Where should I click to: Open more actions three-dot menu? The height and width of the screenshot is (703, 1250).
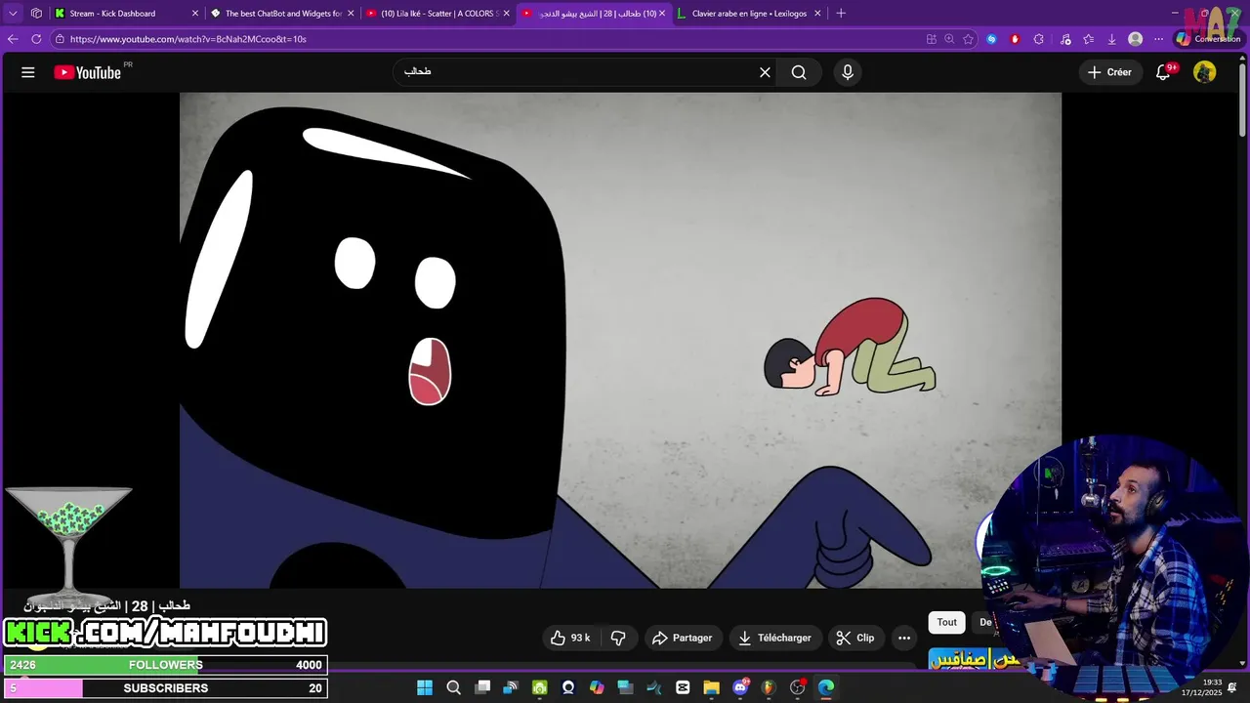[904, 638]
